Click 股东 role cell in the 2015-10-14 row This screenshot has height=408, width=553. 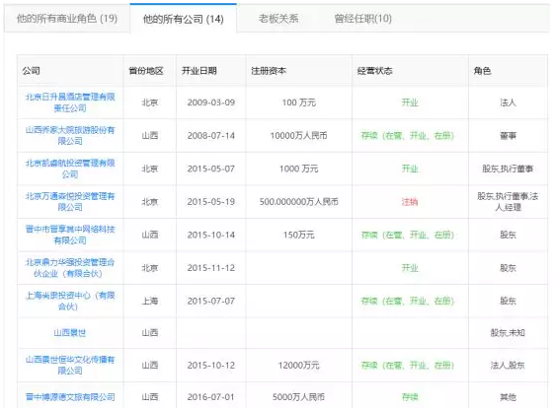(508, 235)
